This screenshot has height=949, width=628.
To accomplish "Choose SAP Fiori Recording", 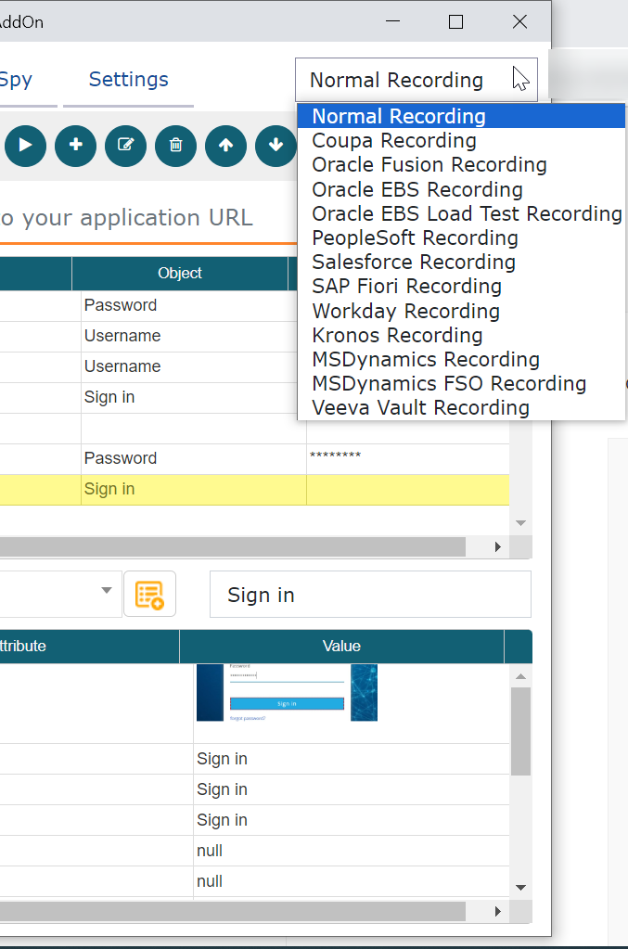I will (461, 287).
